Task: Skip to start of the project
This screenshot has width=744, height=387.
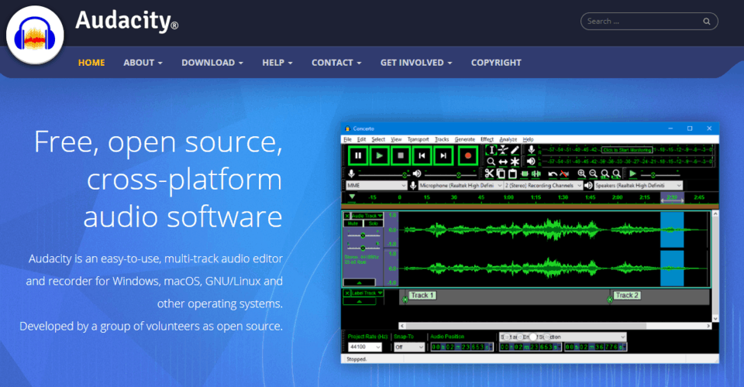Action: (422, 156)
